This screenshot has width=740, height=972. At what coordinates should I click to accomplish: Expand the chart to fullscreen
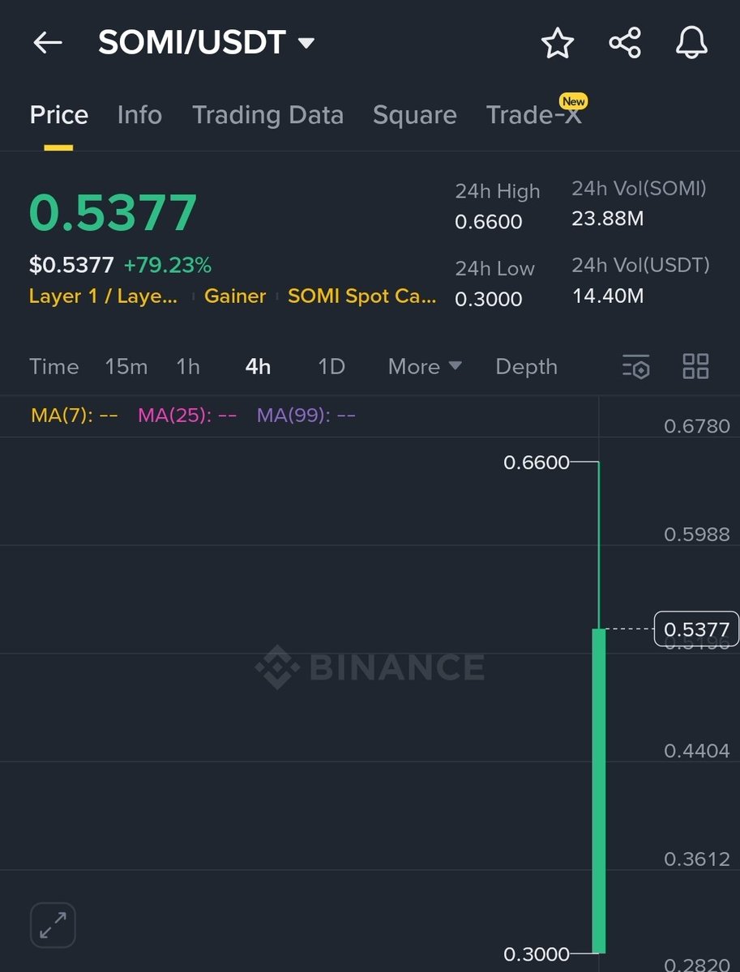[x=52, y=924]
